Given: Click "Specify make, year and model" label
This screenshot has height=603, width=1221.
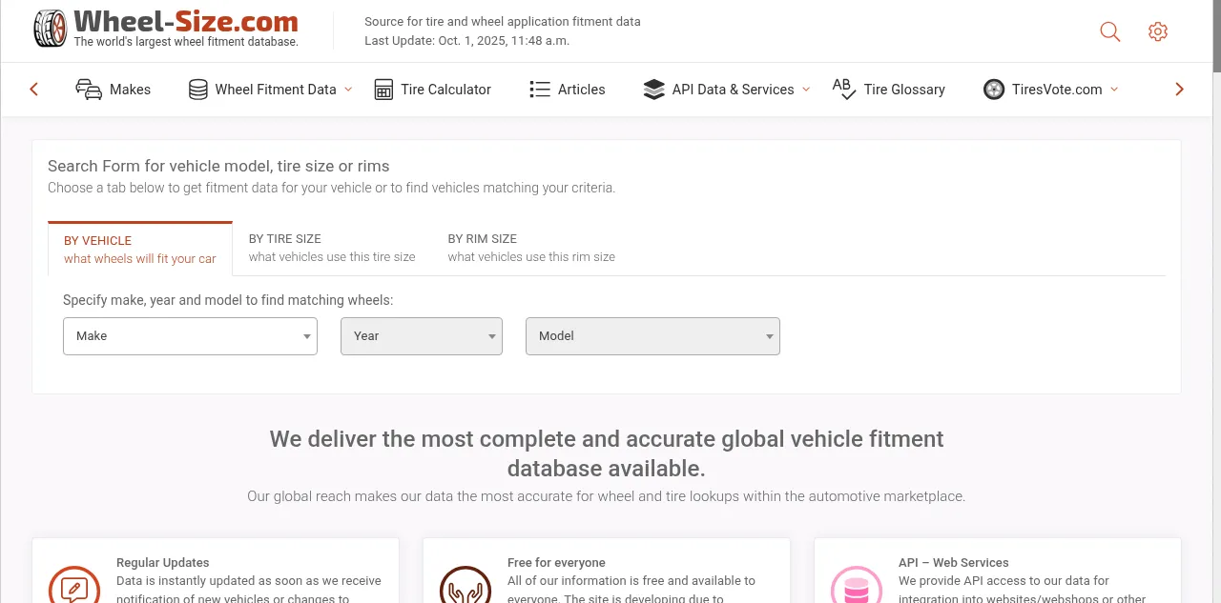Looking at the screenshot, I should [x=228, y=300].
